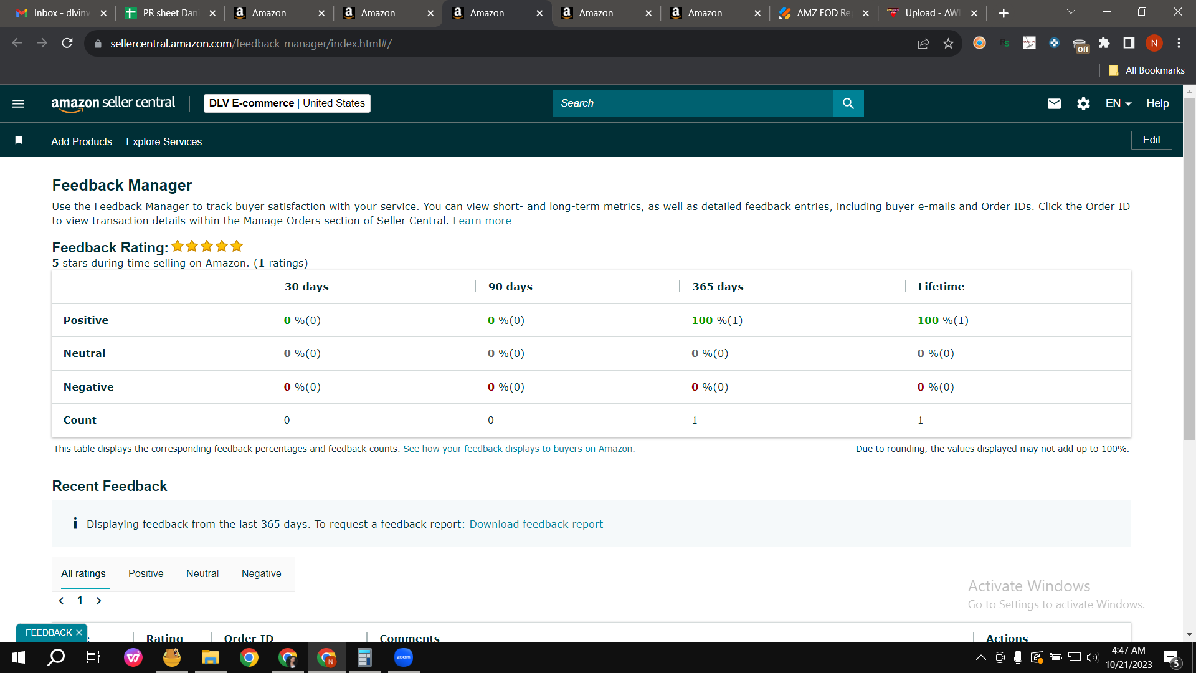Open the EN language dropdown
This screenshot has height=673, width=1196.
(x=1118, y=103)
